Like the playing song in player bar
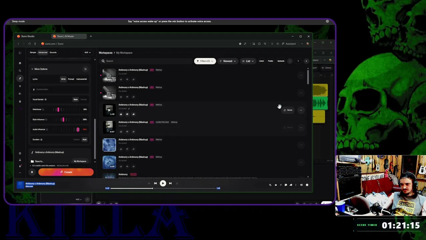426x240 pixels. [x=276, y=185]
